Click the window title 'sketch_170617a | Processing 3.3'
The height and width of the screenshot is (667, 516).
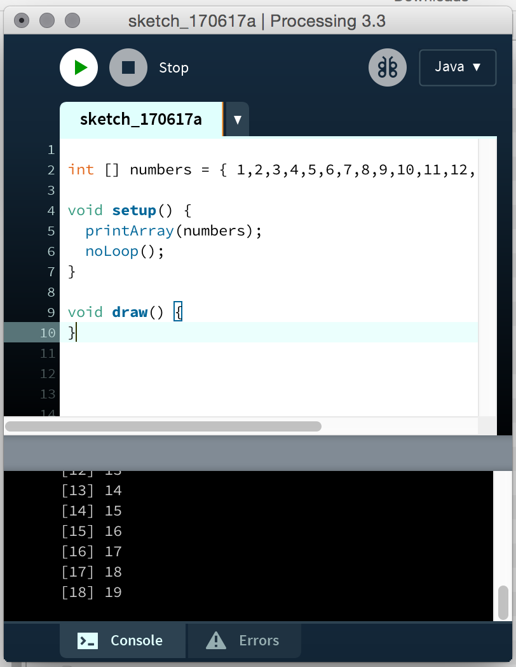[x=257, y=21]
